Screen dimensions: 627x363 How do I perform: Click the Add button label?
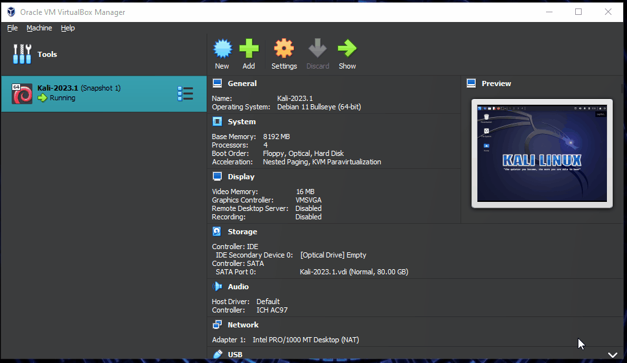248,66
